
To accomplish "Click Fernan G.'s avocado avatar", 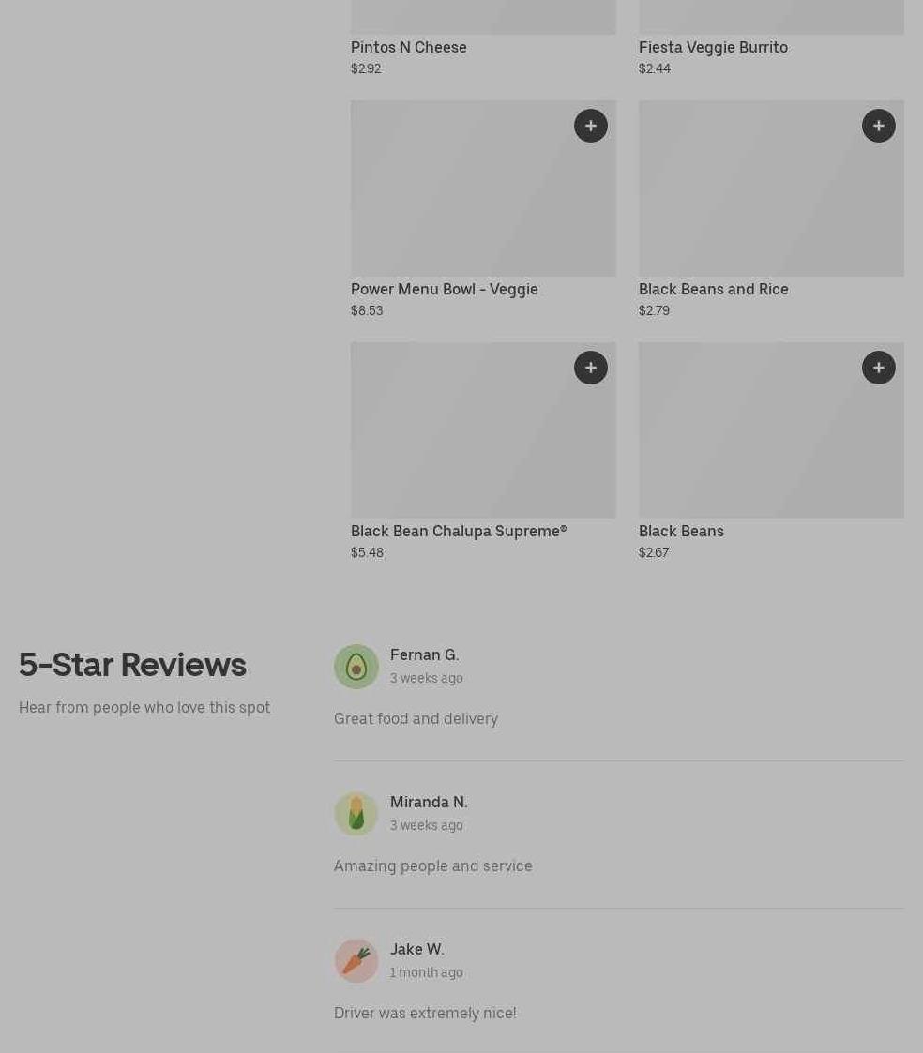I will 356,667.
